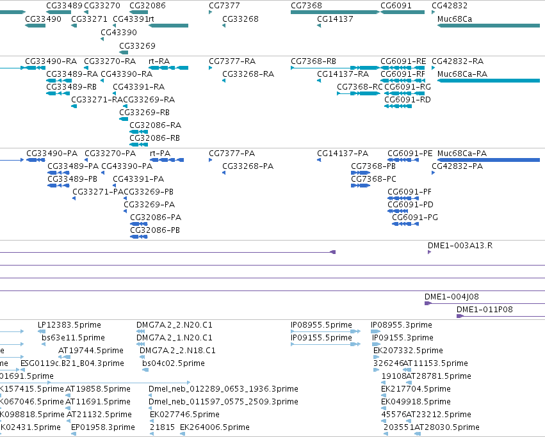Viewport: 545px width, 437px height.
Task: Click protein CG7368-PB
Action: tap(373, 167)
